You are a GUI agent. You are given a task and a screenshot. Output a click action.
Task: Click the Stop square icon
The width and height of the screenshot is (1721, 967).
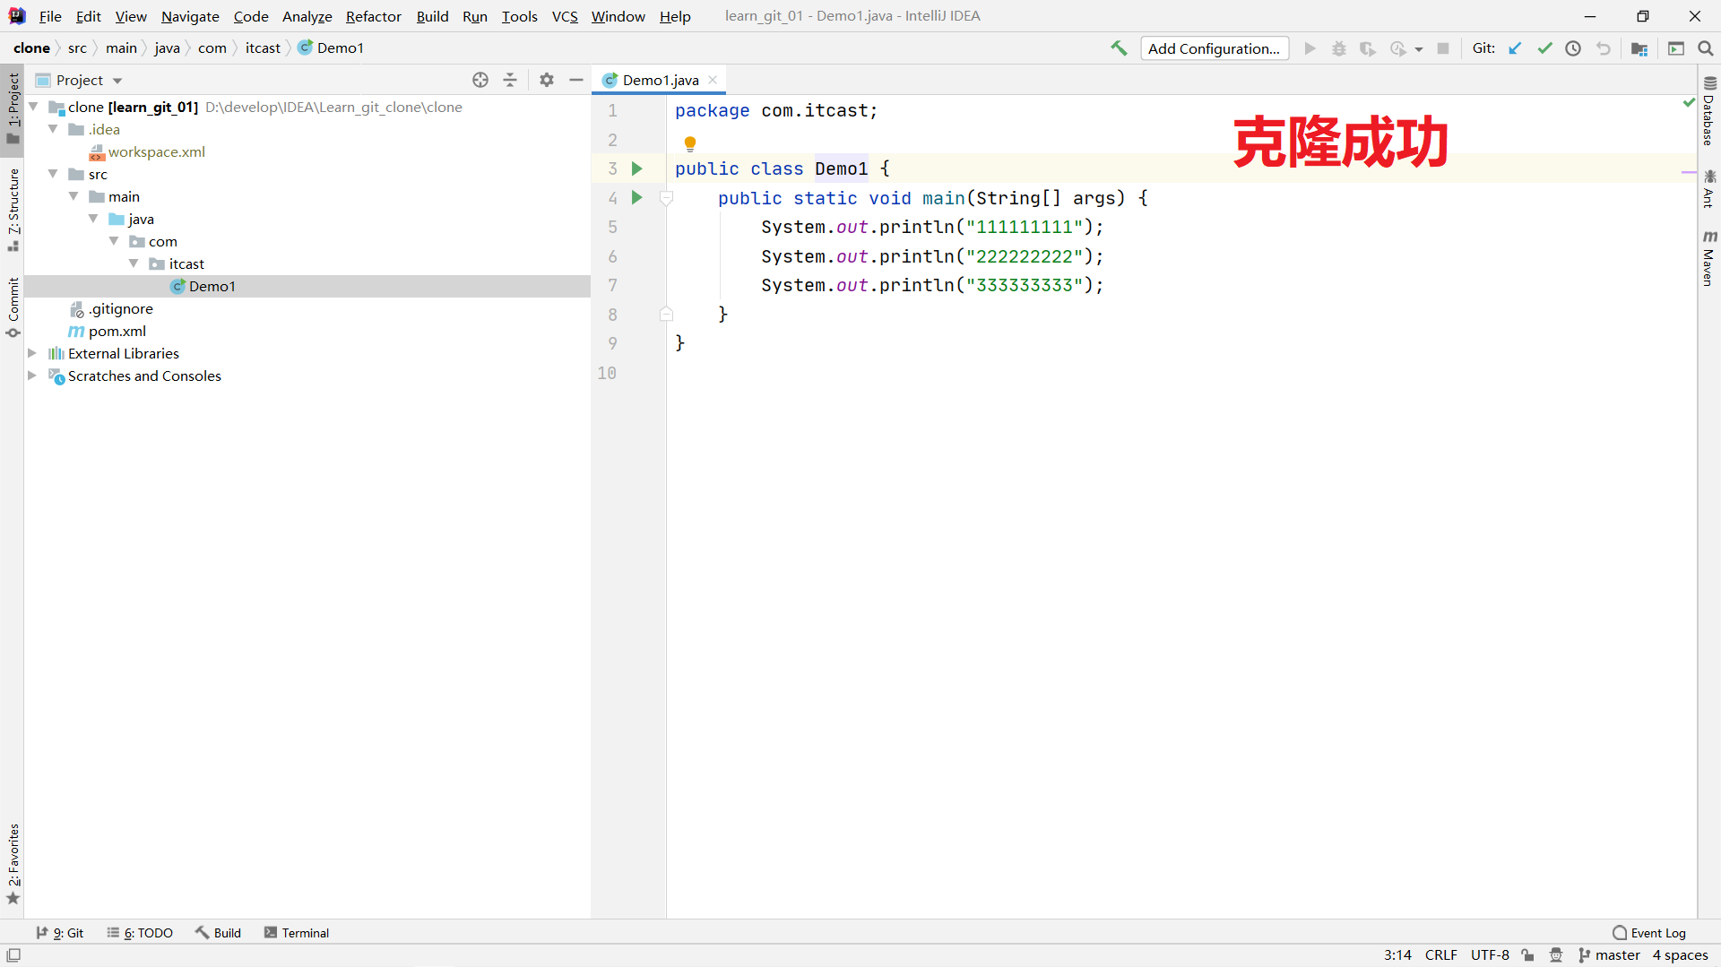[1443, 48]
